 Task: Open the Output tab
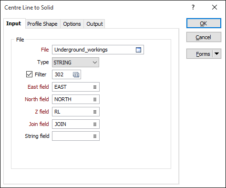point(94,24)
